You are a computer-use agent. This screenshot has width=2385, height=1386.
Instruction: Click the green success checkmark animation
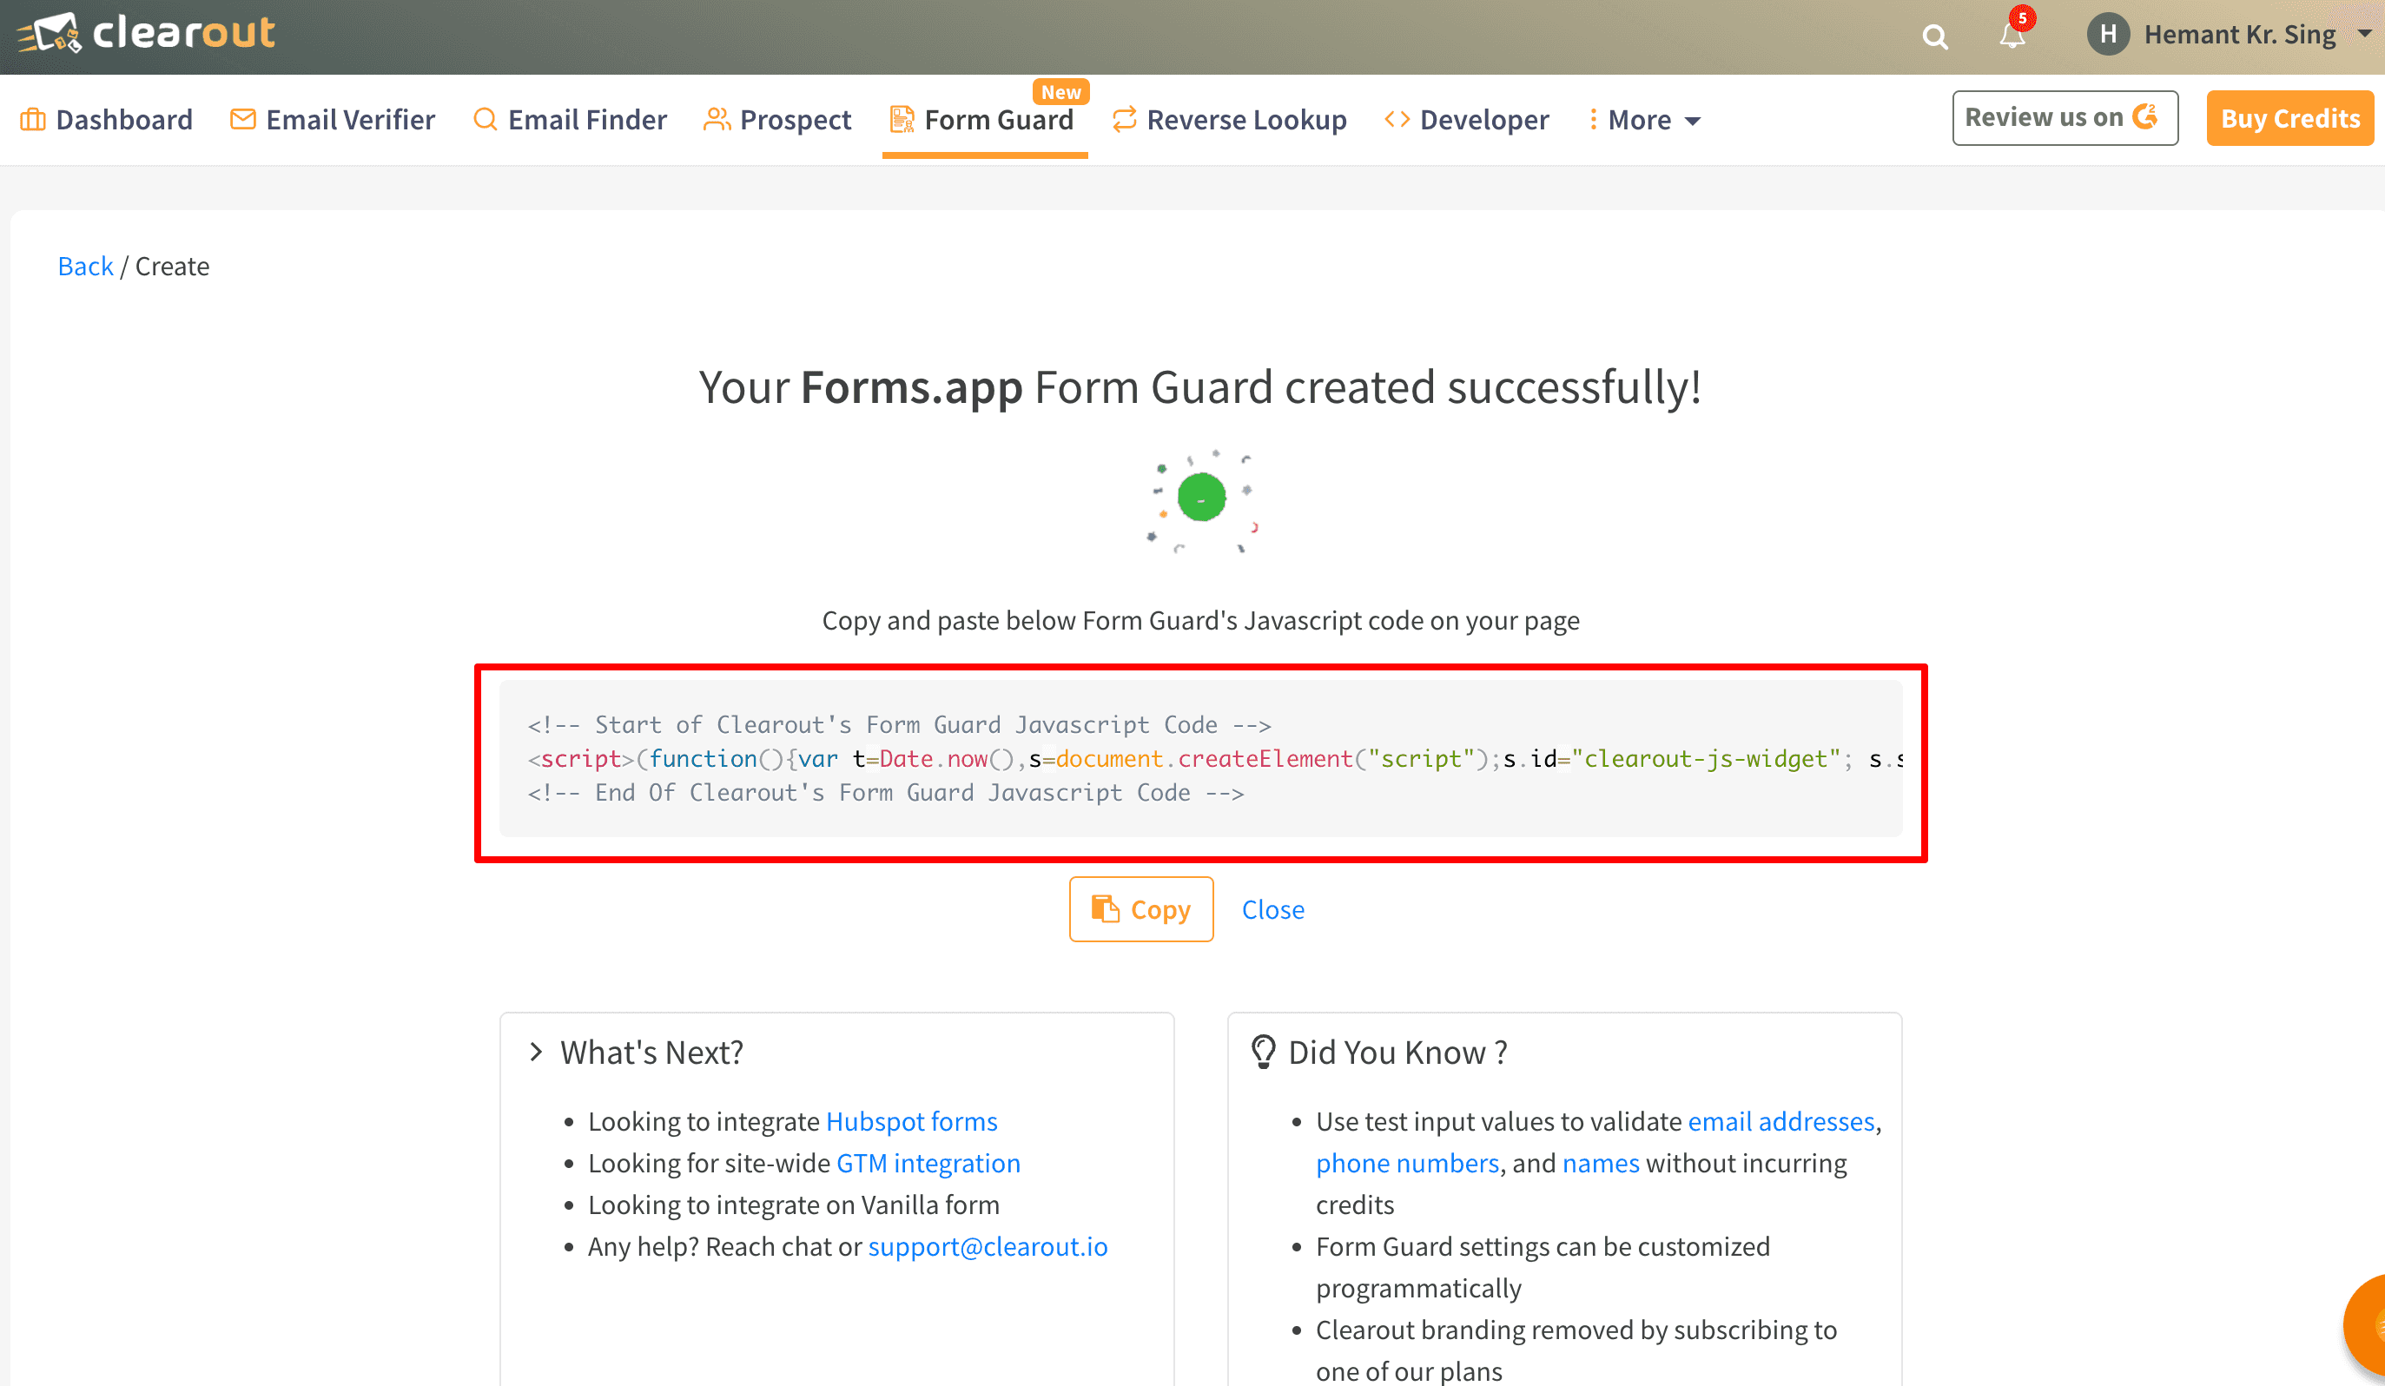1201,498
